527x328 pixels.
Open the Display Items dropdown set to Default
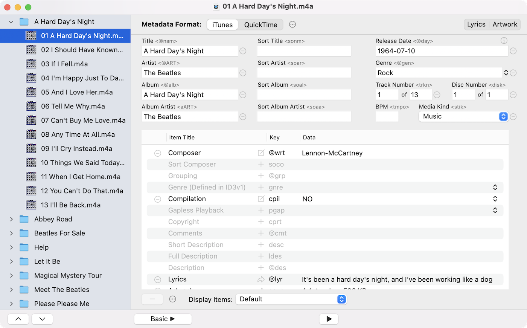(x=291, y=299)
